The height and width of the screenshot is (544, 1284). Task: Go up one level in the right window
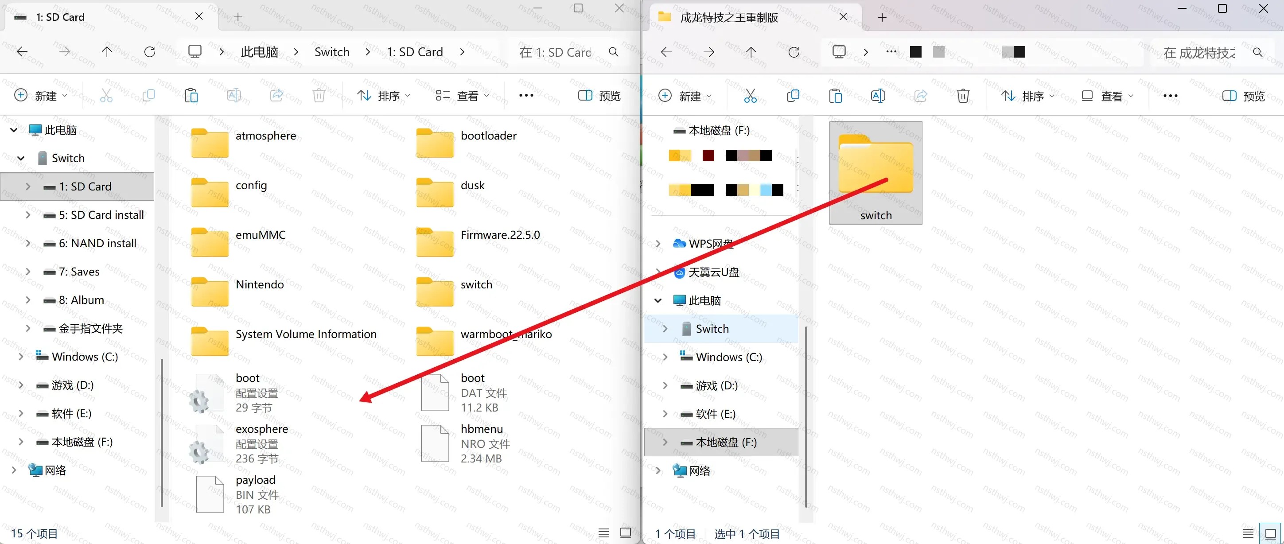[x=751, y=52]
